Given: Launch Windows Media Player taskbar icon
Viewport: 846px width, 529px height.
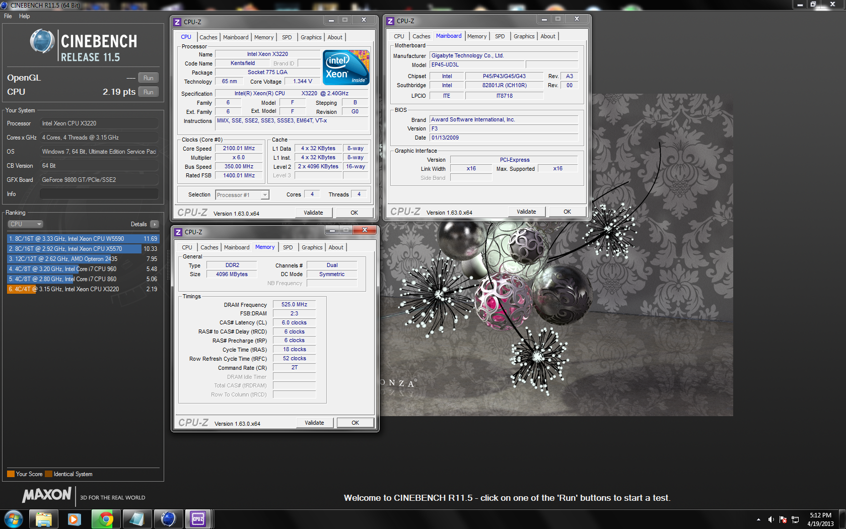Looking at the screenshot, I should pyautogui.click(x=75, y=519).
